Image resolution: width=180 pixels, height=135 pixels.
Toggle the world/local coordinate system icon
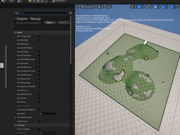147,7
